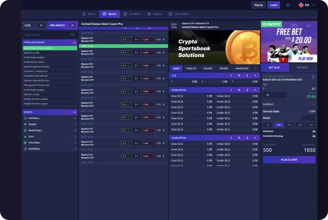Click the Live Bets screen icon
This screenshot has width=328, height=220.
click(125, 14)
